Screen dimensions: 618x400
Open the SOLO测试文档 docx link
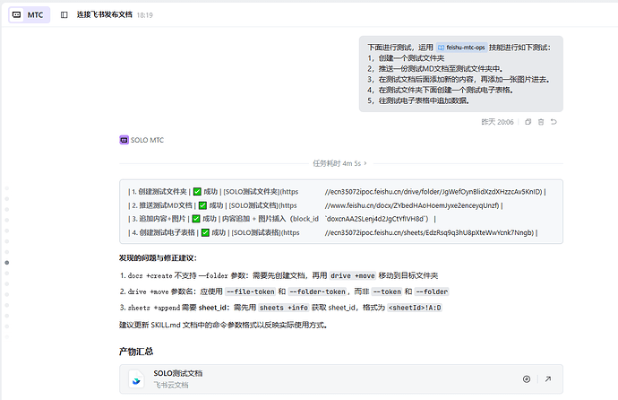coord(412,205)
